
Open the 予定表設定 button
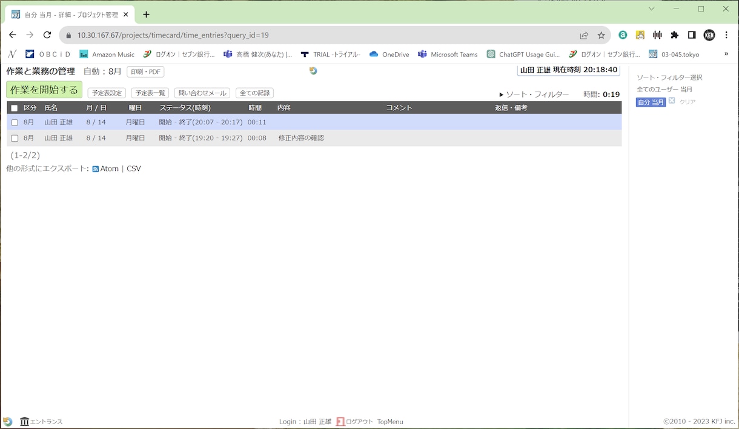107,93
